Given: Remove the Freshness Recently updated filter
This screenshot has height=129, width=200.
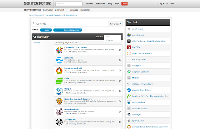Looking at the screenshot, I should (x=81, y=30).
